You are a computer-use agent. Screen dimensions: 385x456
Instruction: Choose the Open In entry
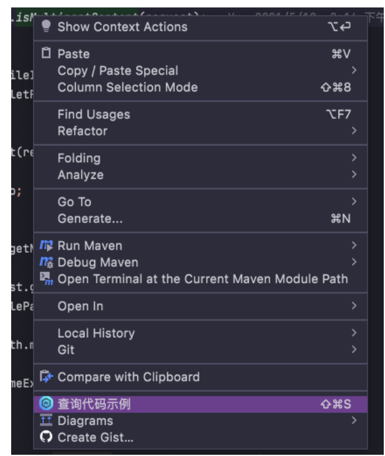(201, 306)
